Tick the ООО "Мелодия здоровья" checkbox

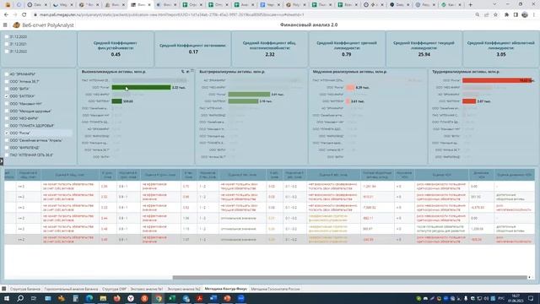click(7, 111)
